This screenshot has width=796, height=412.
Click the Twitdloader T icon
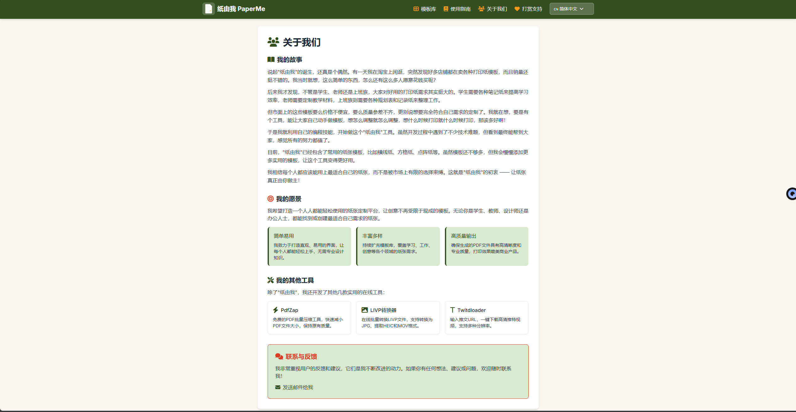click(452, 310)
